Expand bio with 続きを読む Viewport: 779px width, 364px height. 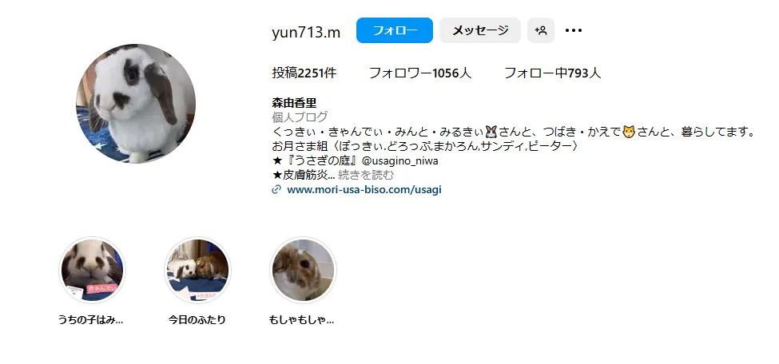(366, 175)
